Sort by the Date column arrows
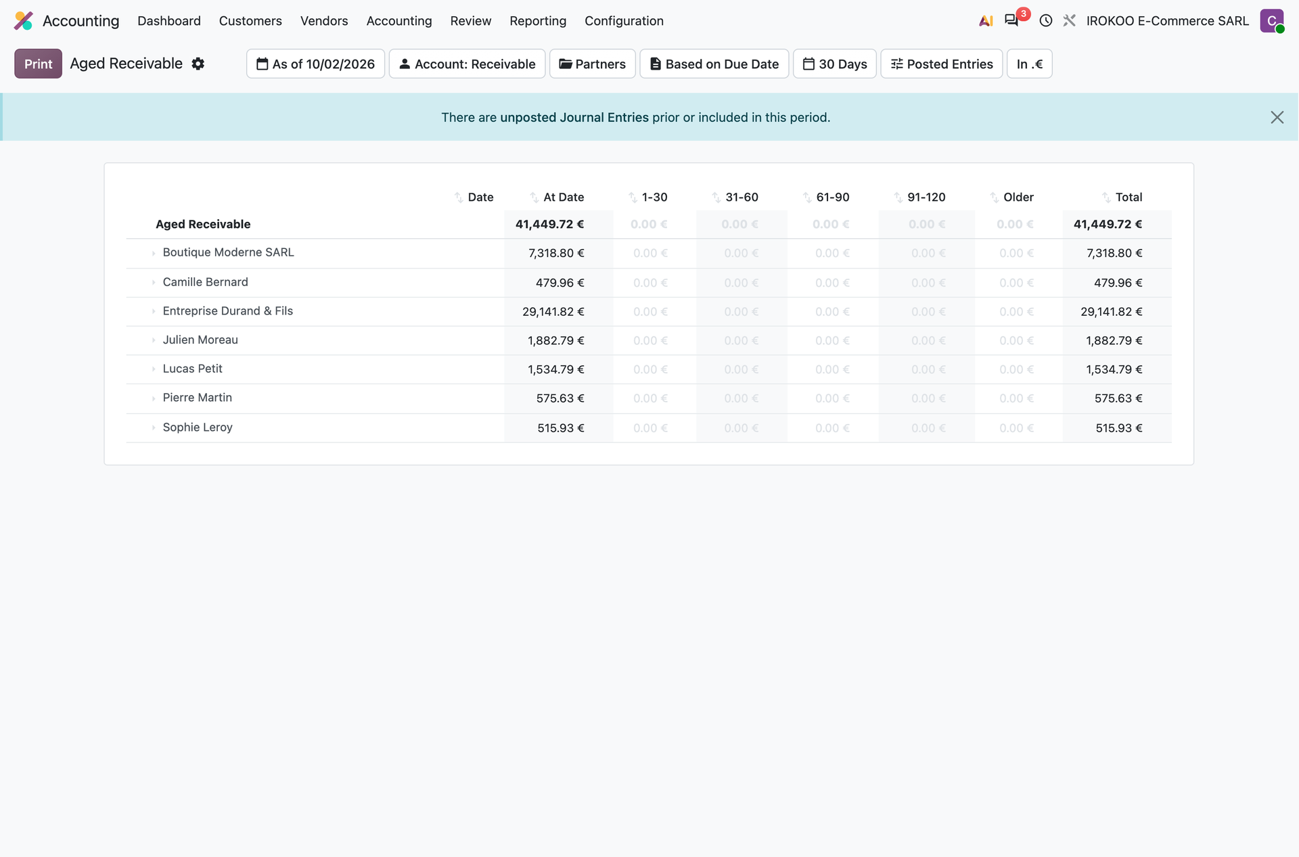1299x857 pixels. [x=459, y=197]
